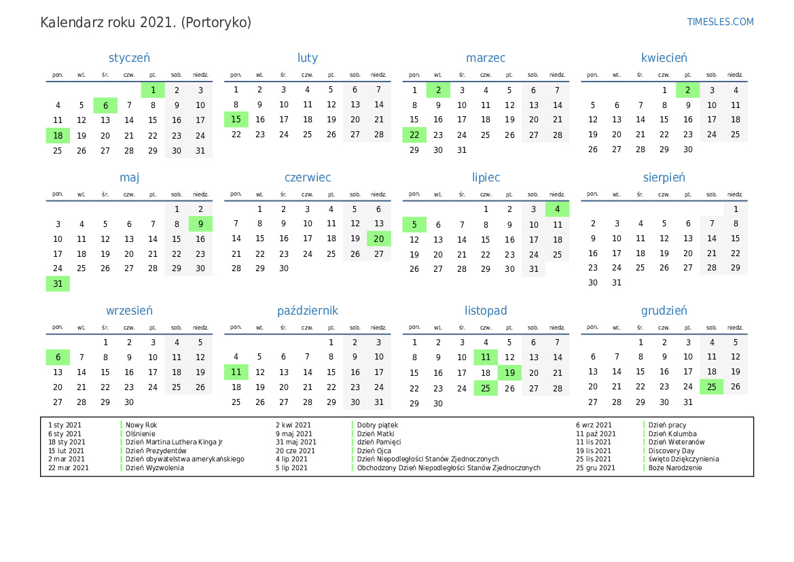Viewport: 794px width, 562px height.
Task: Select highlighted November 11 Veterans Day
Action: pos(486,357)
